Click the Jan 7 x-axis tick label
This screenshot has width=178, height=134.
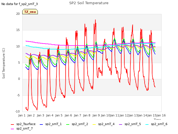(x=77, y=115)
